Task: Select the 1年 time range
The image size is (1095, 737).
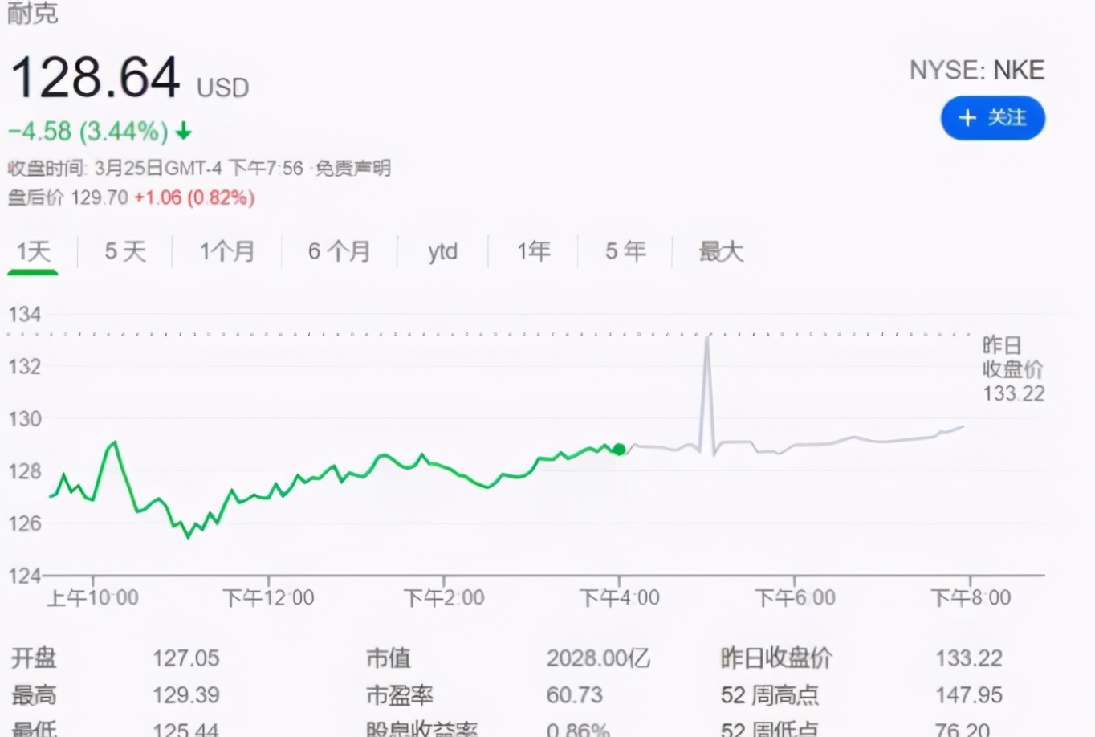Action: pos(534,251)
